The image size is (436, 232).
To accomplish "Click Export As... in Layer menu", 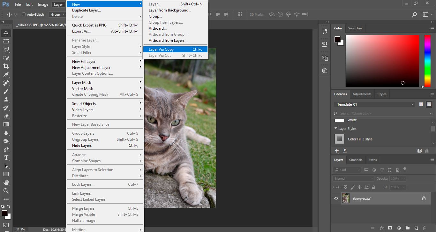I will pos(105,31).
